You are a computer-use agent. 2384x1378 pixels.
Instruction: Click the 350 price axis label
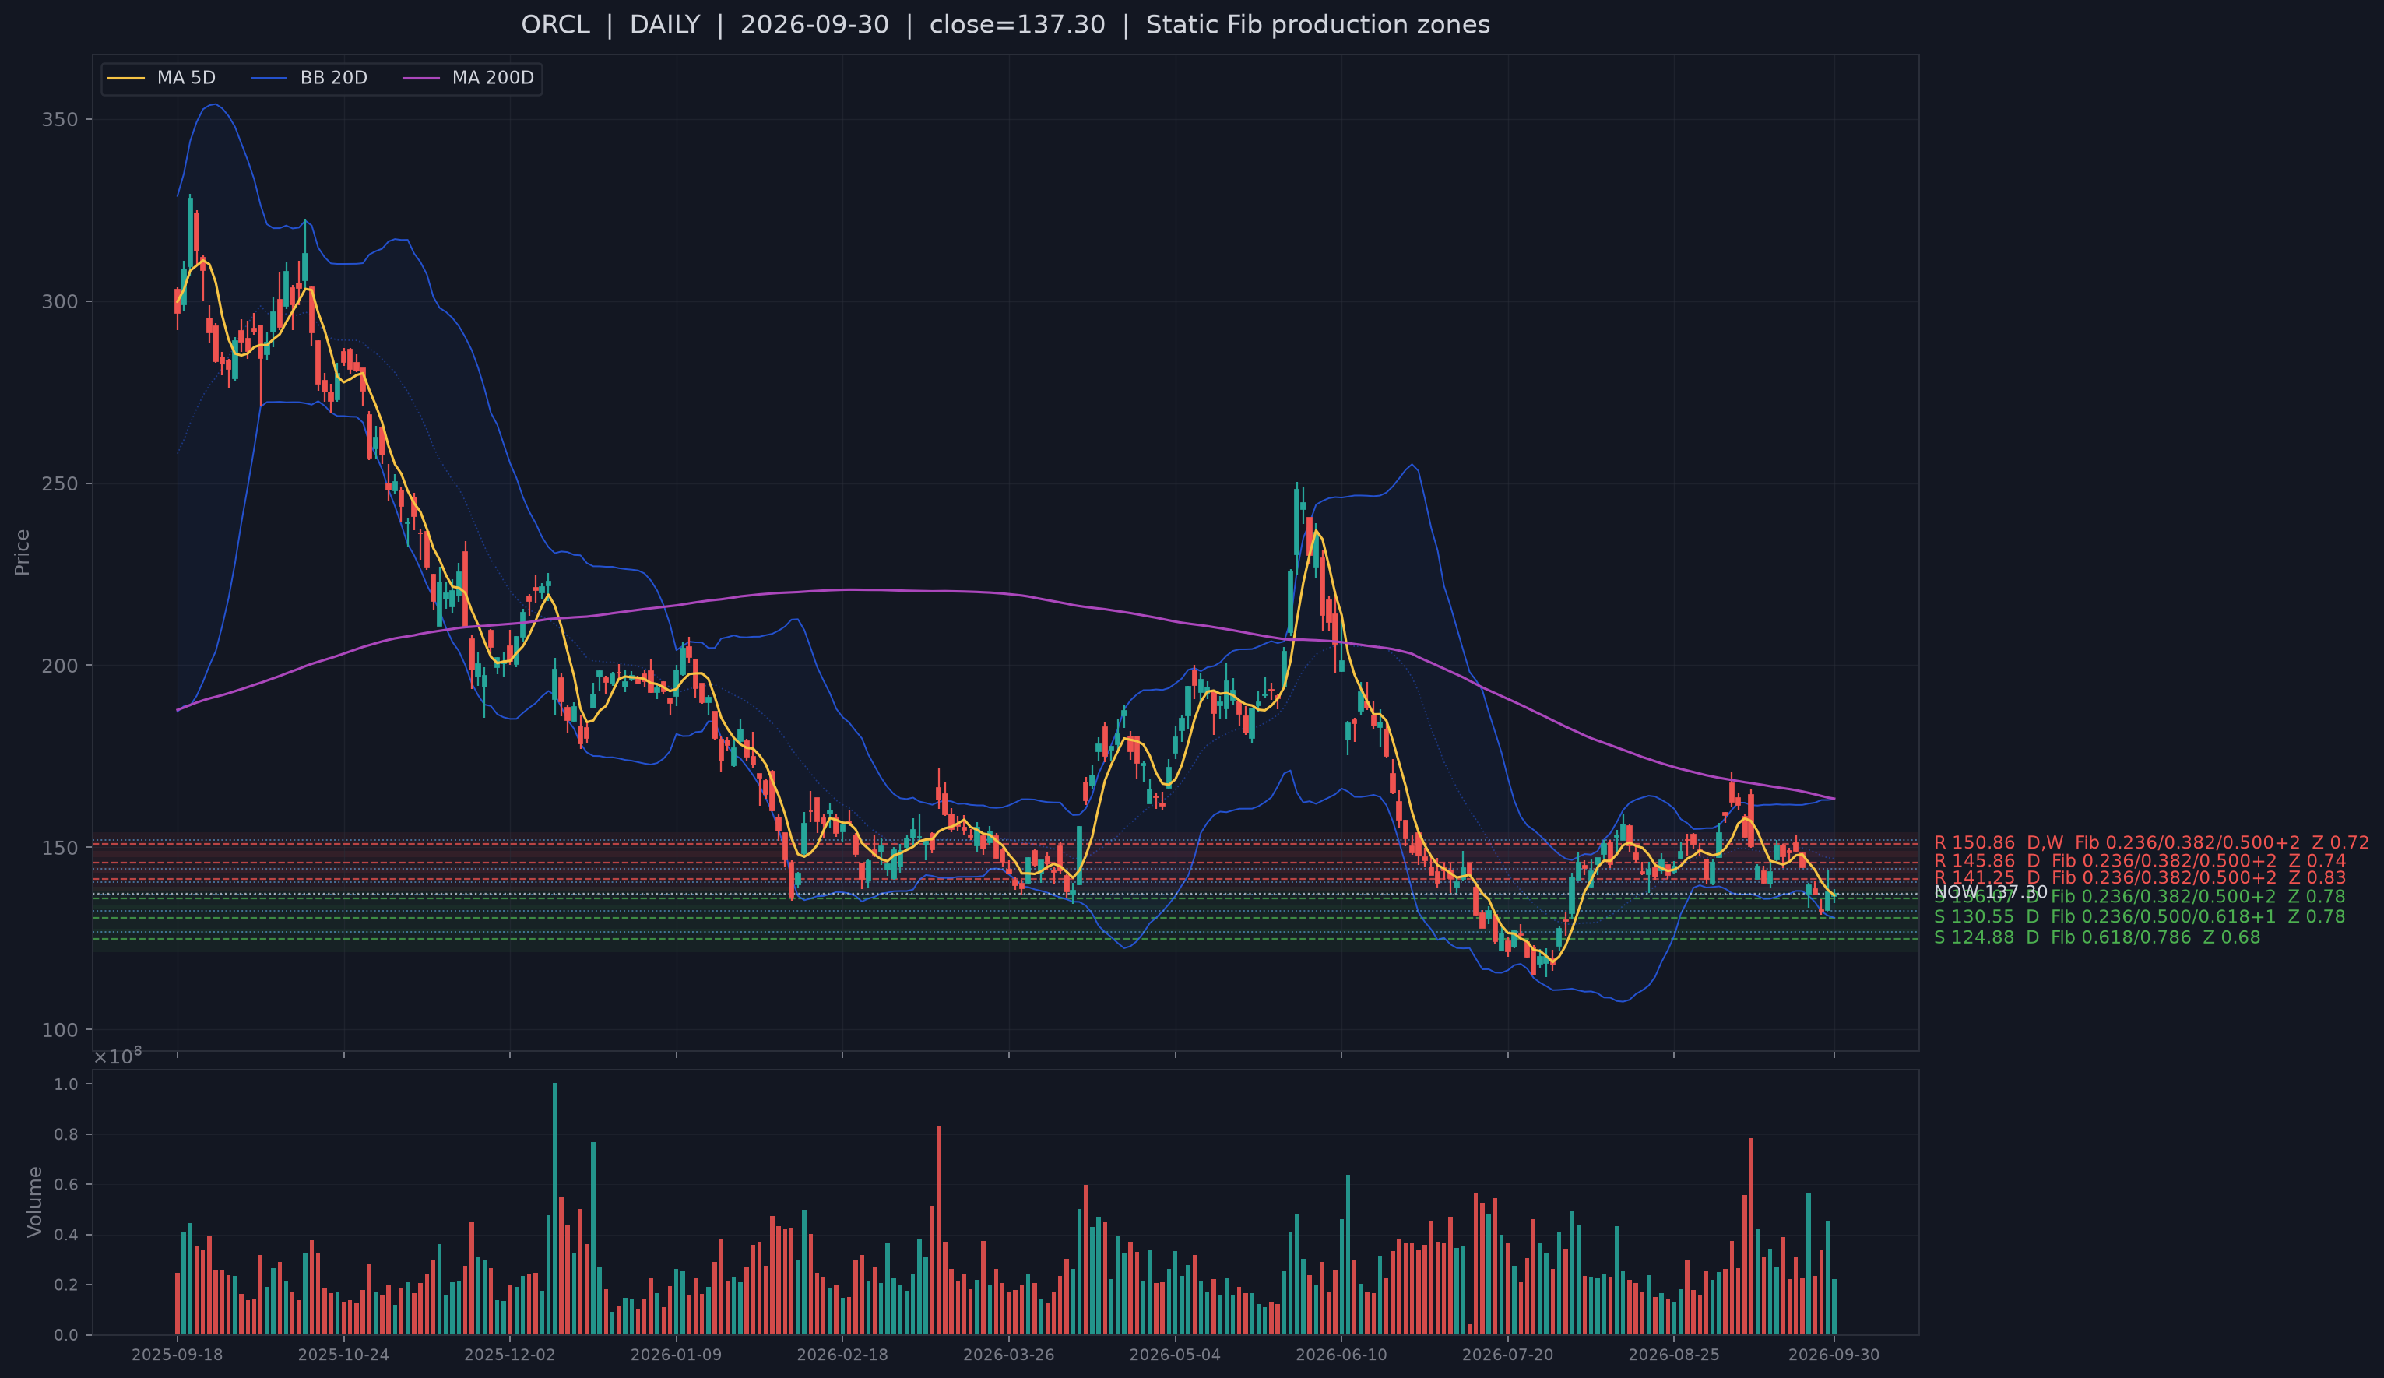click(61, 119)
